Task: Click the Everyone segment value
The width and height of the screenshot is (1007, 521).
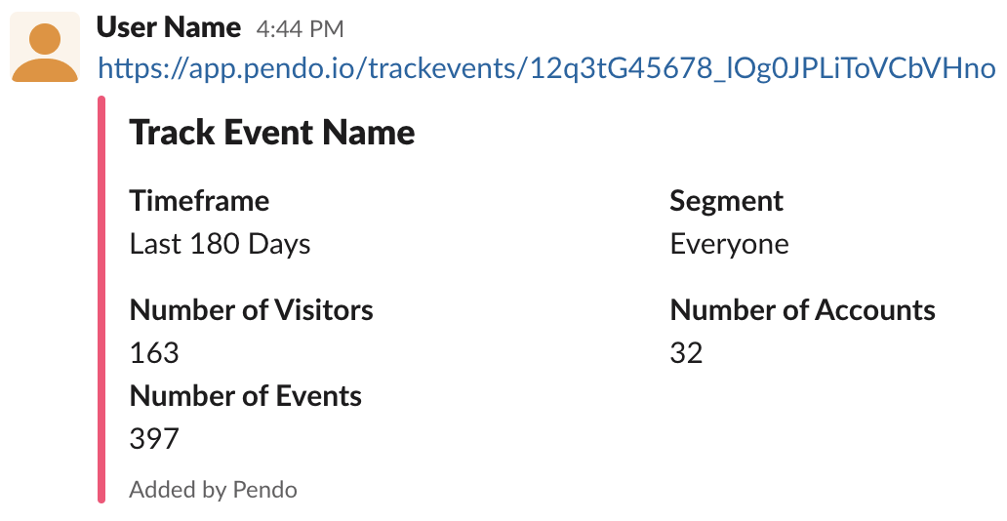Action: (730, 245)
